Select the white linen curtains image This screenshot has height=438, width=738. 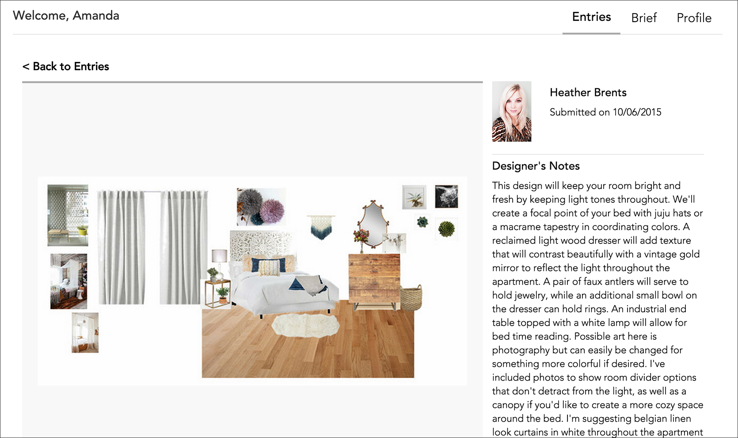(152, 247)
